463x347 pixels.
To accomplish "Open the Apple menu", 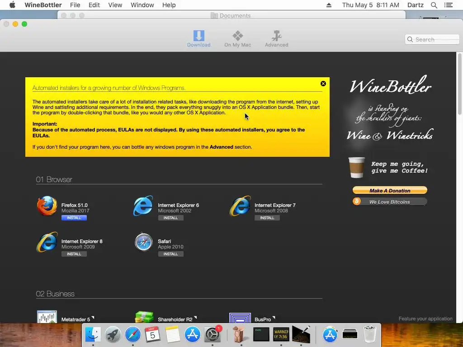I will coord(12,5).
